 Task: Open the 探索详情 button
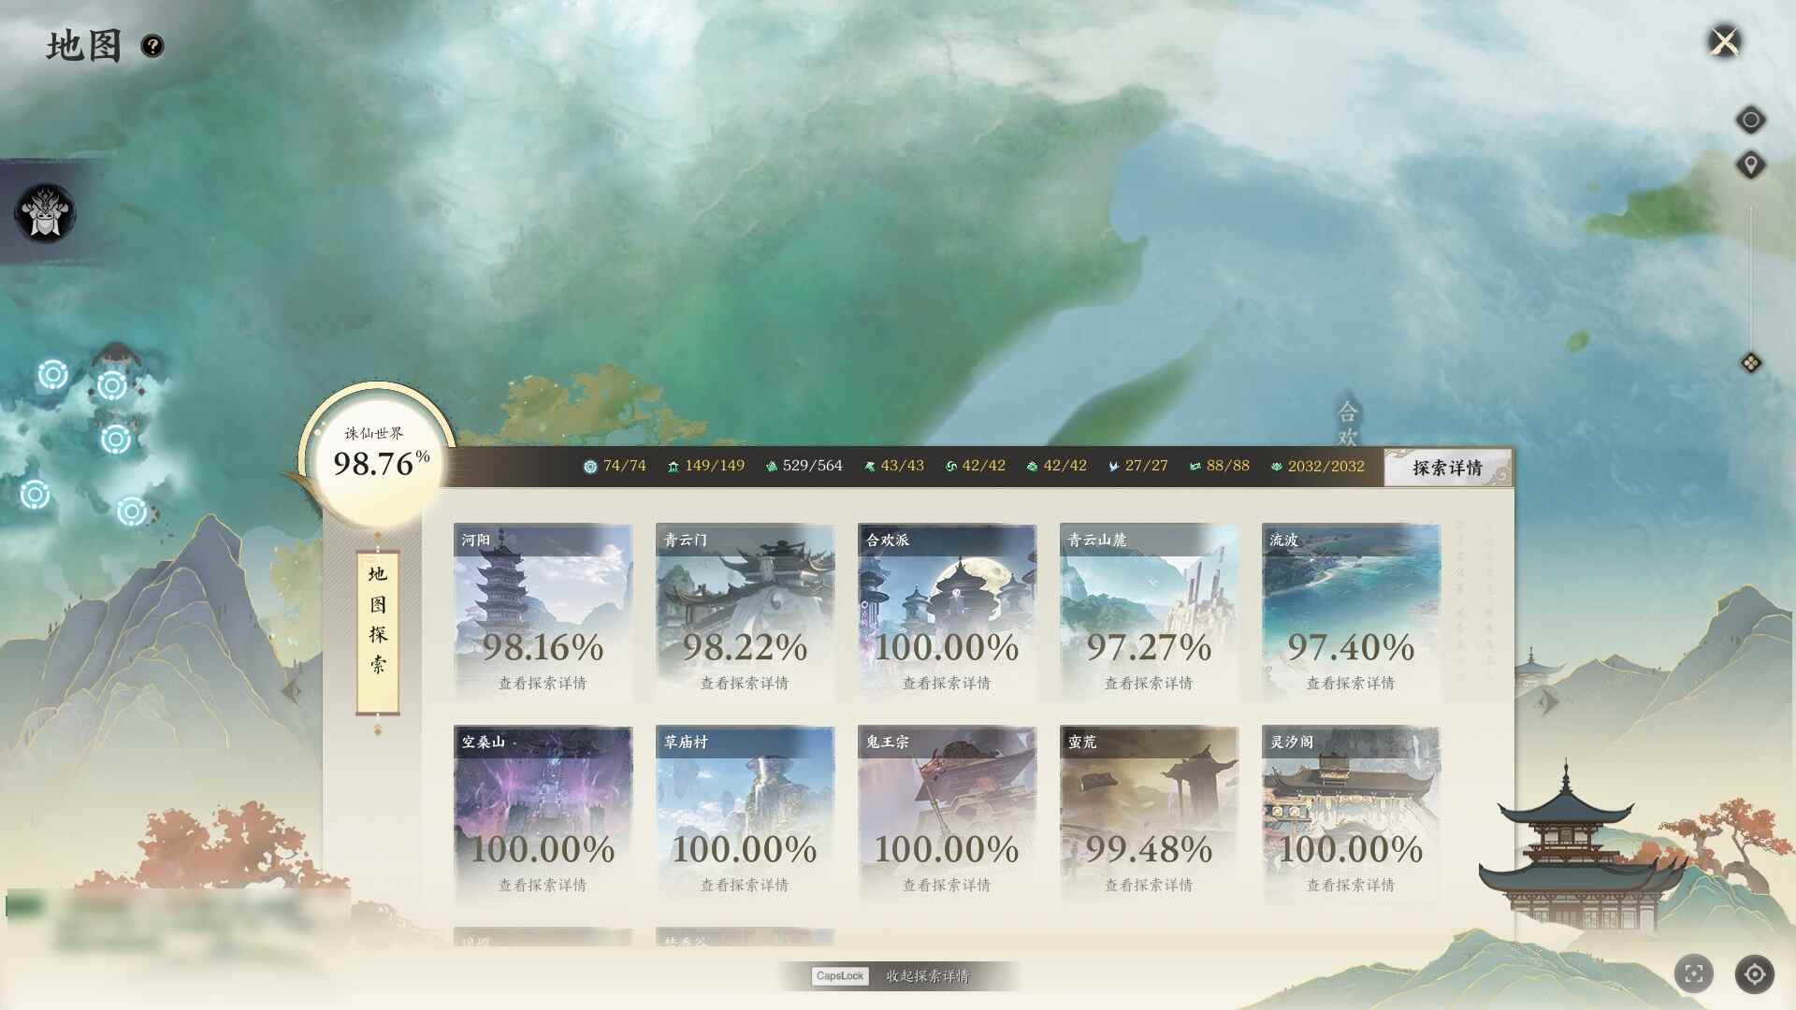(1447, 468)
